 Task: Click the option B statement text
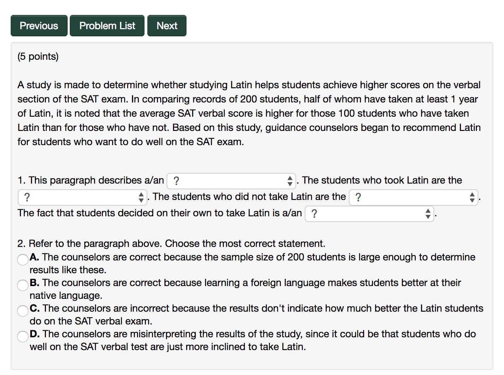tap(246, 289)
